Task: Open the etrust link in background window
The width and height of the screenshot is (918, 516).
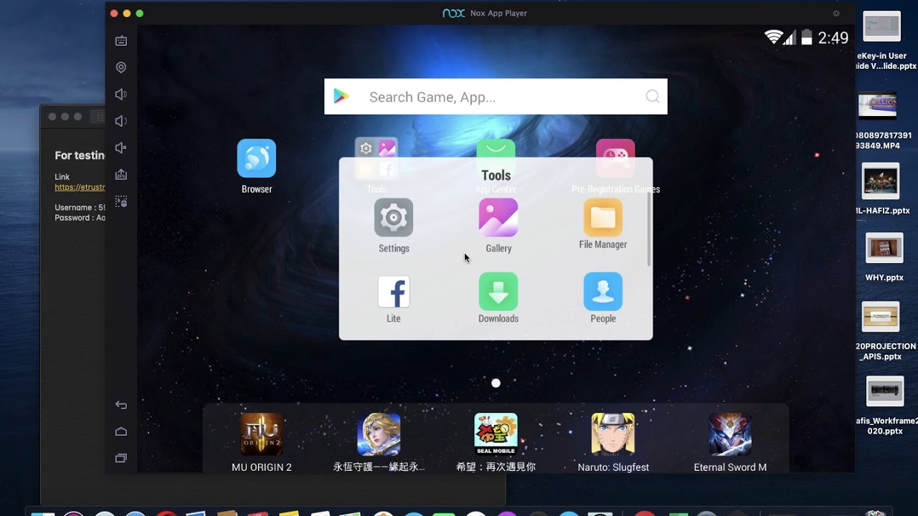Action: [80, 188]
